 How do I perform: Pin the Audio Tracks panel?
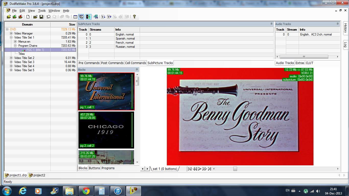pos(338,24)
